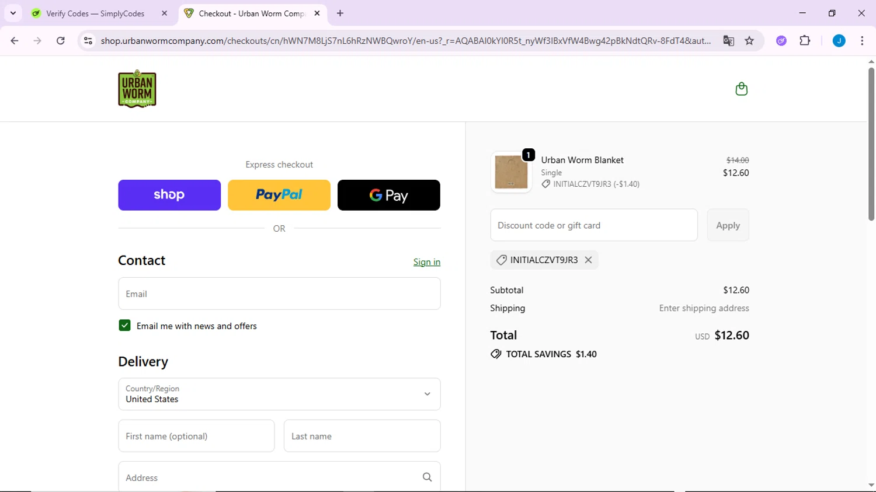Screen dimensions: 876x492
Task: Open the shopping bag cart icon
Action: click(x=742, y=89)
